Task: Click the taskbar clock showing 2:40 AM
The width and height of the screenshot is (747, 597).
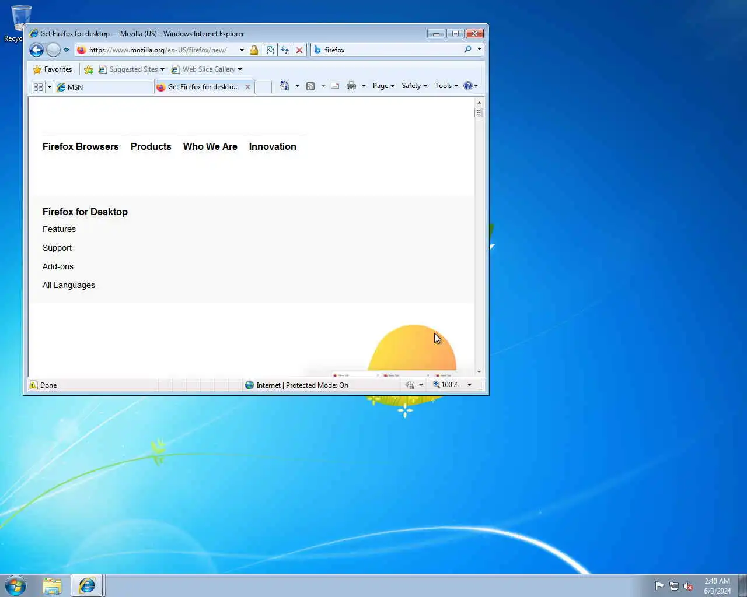Action: point(717,586)
